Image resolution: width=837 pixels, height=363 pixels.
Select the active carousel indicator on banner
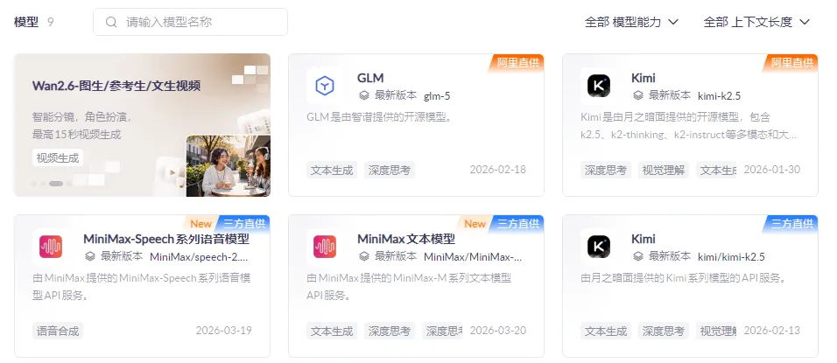(56, 184)
